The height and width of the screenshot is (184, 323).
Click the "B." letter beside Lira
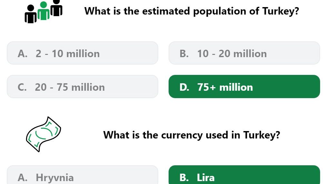(184, 178)
